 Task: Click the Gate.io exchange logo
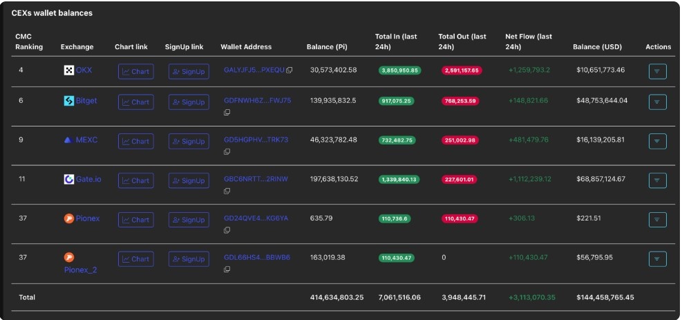coord(68,179)
